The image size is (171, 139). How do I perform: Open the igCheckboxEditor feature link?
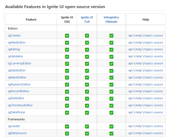pyautogui.click(x=20, y=105)
